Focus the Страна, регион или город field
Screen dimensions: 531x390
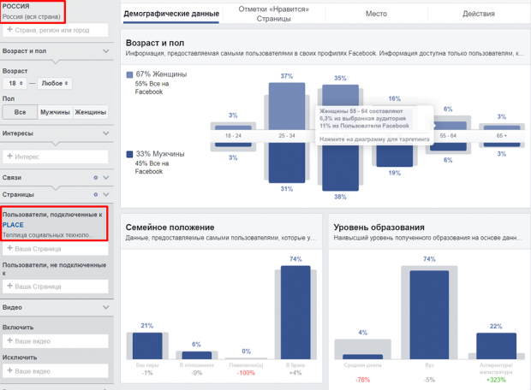(x=56, y=30)
